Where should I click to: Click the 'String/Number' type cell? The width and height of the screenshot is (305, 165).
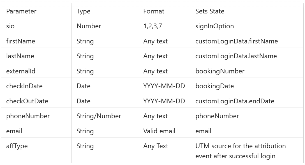tap(99, 116)
